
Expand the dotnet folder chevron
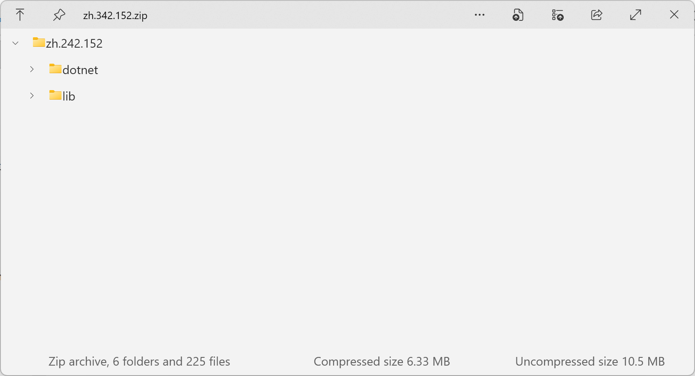pyautogui.click(x=32, y=69)
